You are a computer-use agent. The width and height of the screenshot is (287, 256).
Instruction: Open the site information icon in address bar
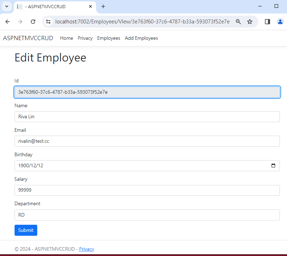point(49,22)
